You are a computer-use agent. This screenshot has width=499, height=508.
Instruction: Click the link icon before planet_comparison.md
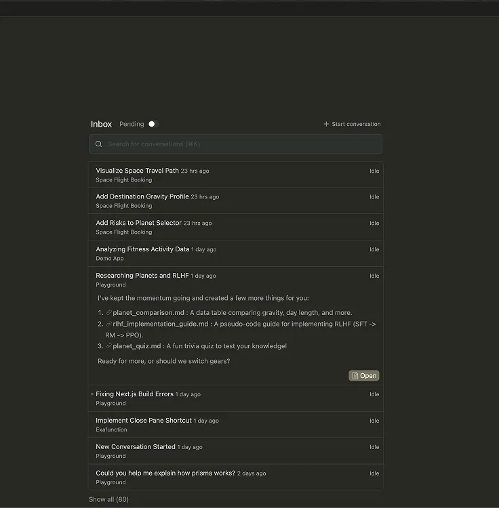tap(109, 313)
